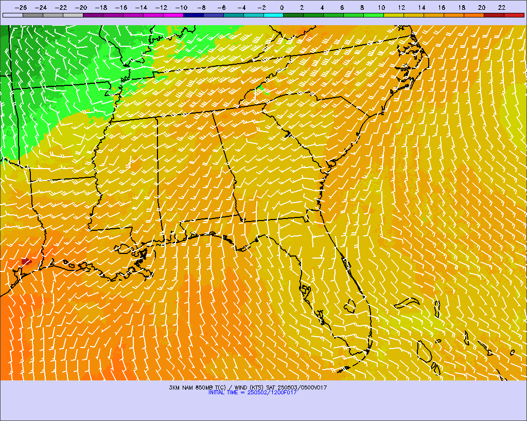Image resolution: width=527 pixels, height=421 pixels.
Task: Click the blue 'INITIAL TIME = 250502/1200F017' text
Action: (x=253, y=392)
